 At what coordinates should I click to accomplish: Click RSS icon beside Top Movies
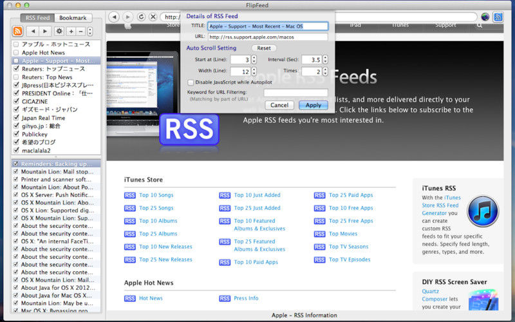(x=319, y=234)
